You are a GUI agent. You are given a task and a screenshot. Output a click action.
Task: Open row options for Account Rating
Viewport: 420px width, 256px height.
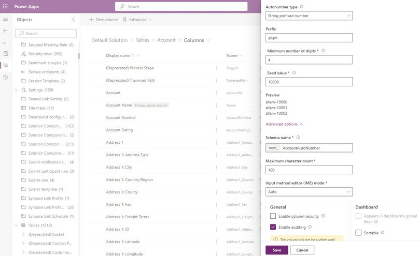point(216,130)
